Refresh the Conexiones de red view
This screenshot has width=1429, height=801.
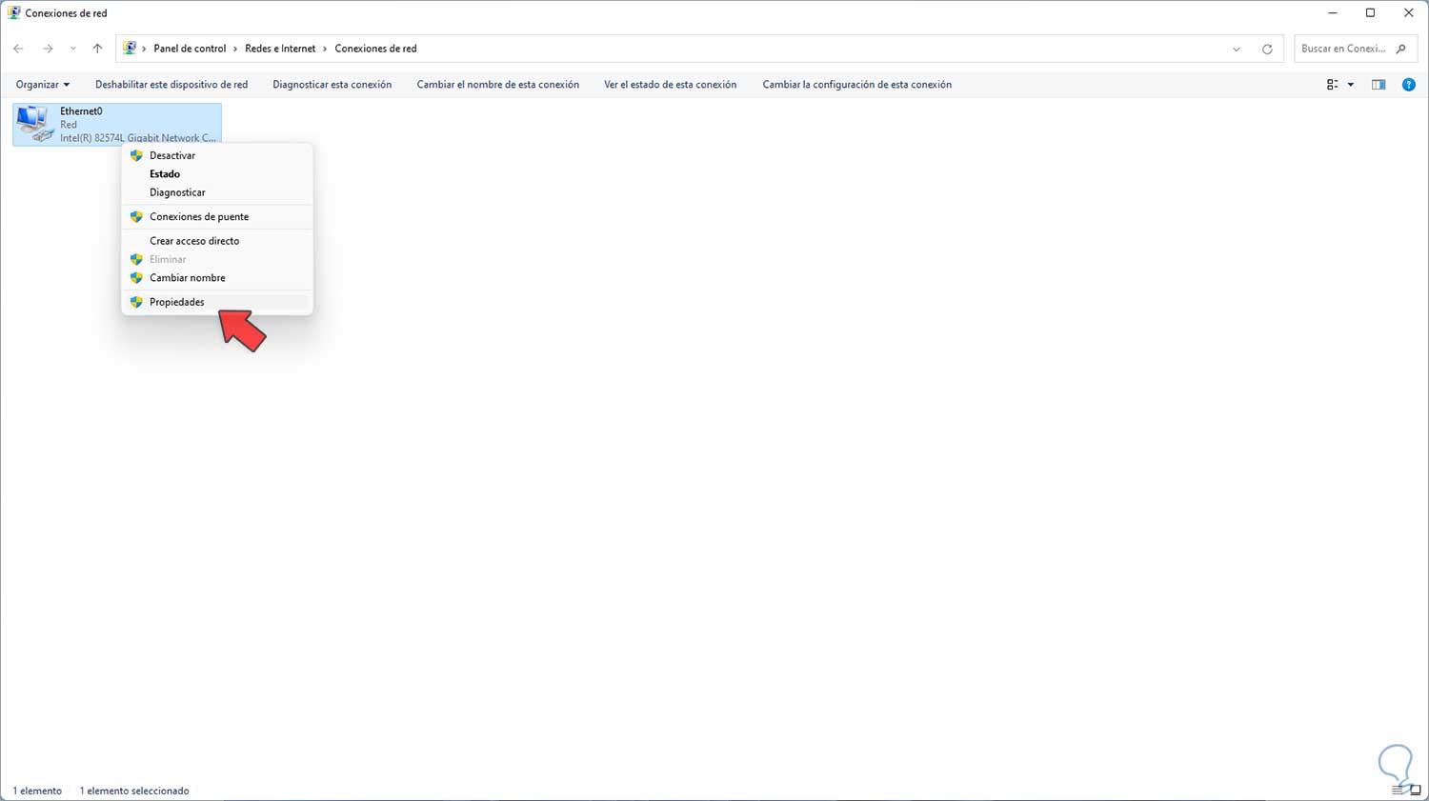click(1267, 50)
